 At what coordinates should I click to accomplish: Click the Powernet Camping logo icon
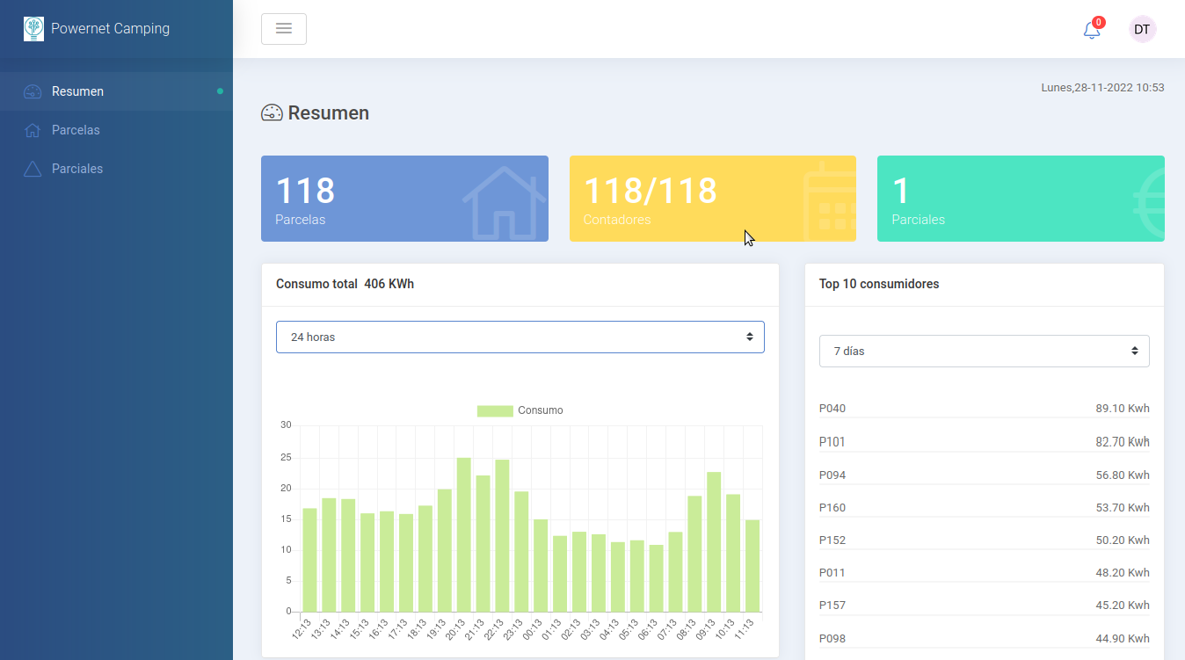click(x=33, y=29)
